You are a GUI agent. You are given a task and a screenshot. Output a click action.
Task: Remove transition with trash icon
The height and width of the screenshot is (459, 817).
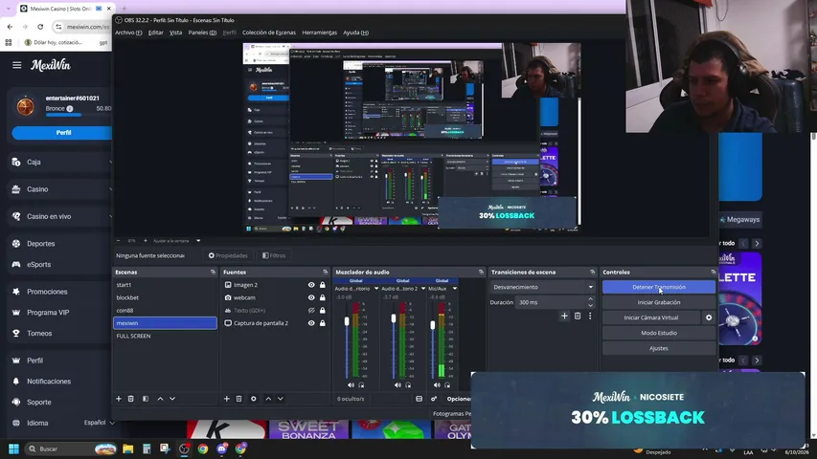578,316
